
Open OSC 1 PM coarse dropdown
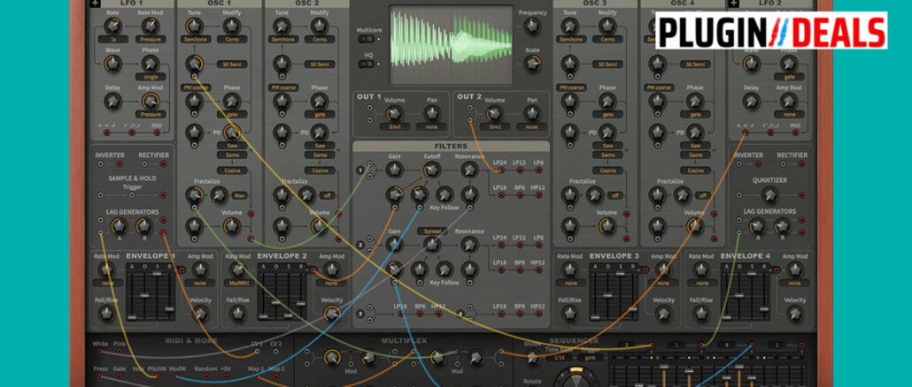pyautogui.click(x=195, y=87)
